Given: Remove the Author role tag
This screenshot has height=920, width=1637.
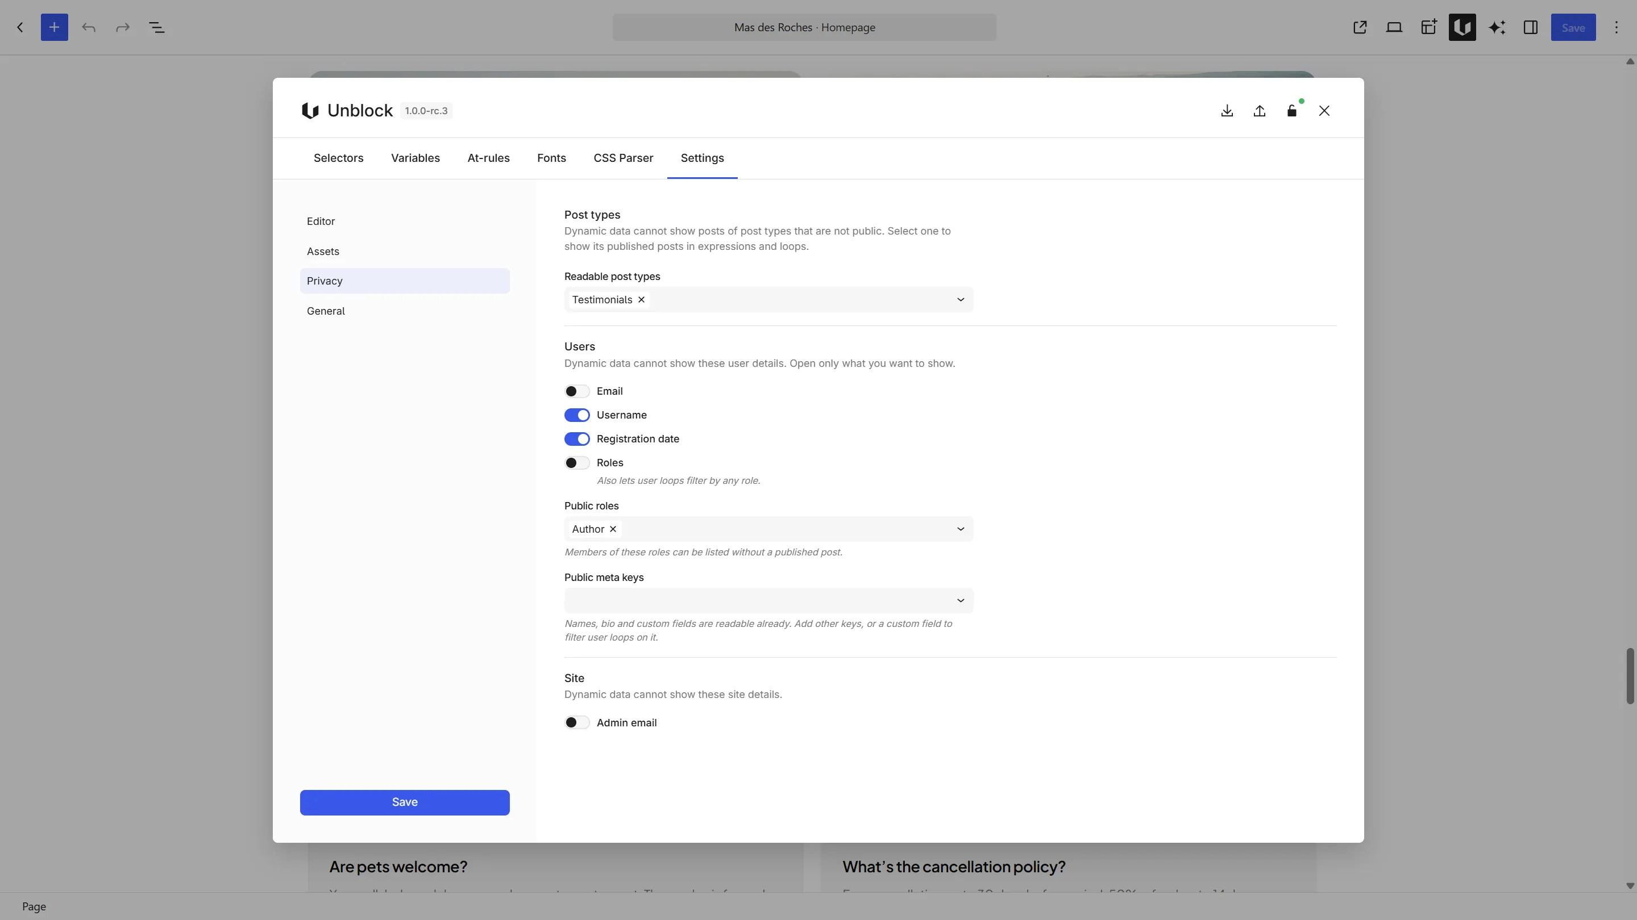Looking at the screenshot, I should [613, 529].
